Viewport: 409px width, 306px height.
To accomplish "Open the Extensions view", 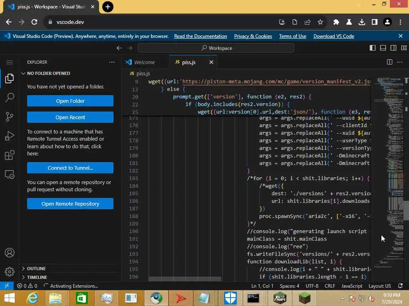I will tap(10, 155).
